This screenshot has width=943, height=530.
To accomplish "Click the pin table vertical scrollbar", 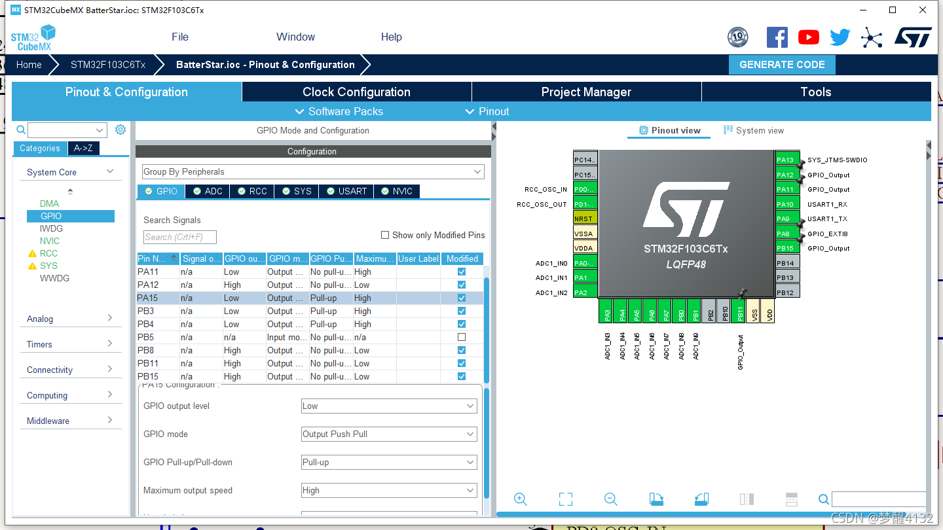I will coord(487,330).
